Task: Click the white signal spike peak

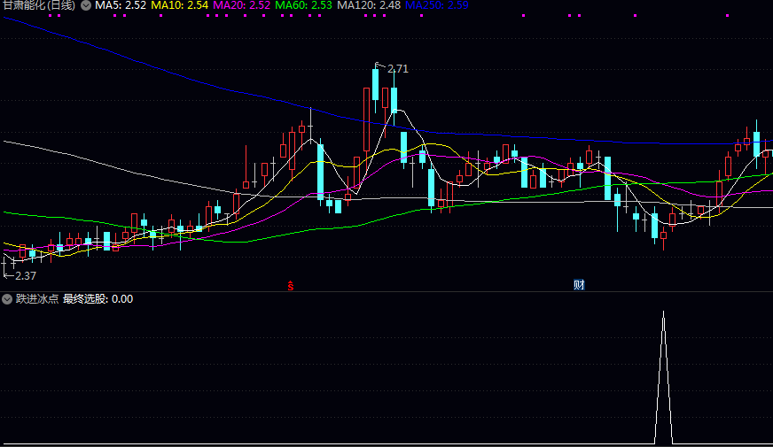Action: click(x=663, y=313)
